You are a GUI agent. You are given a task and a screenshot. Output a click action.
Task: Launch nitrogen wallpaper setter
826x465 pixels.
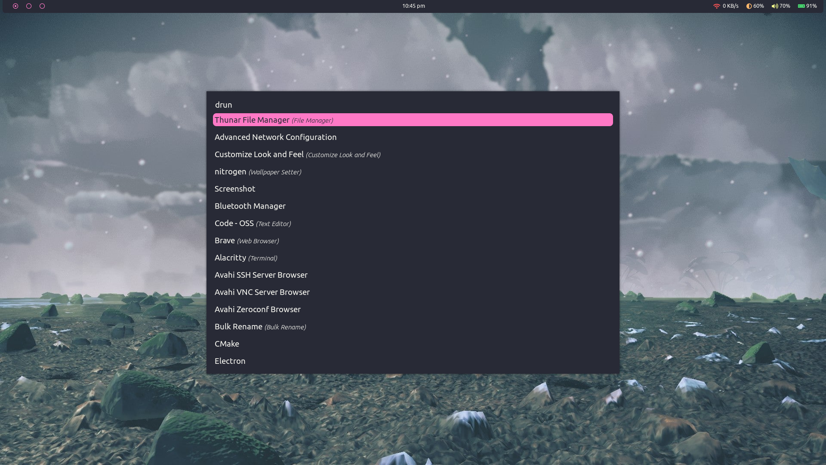click(x=257, y=171)
